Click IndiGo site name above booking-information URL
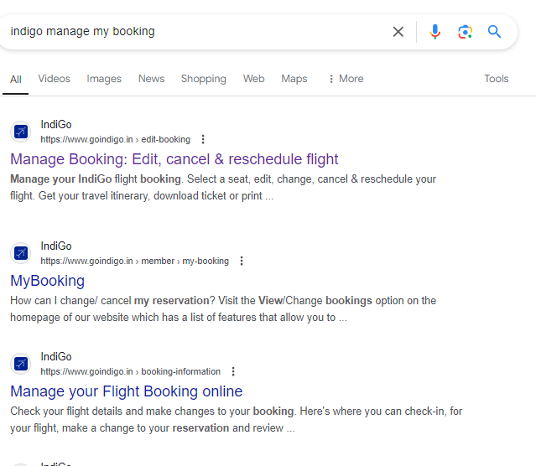536x466 pixels. tap(56, 357)
